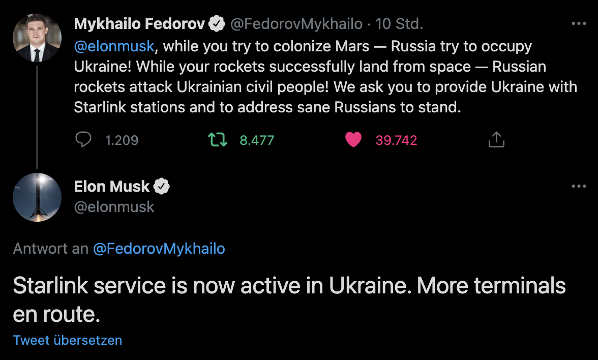Screen dimensions: 598x360
Task: Open Elon Musk's rocket profile picture
Action: coord(37,197)
